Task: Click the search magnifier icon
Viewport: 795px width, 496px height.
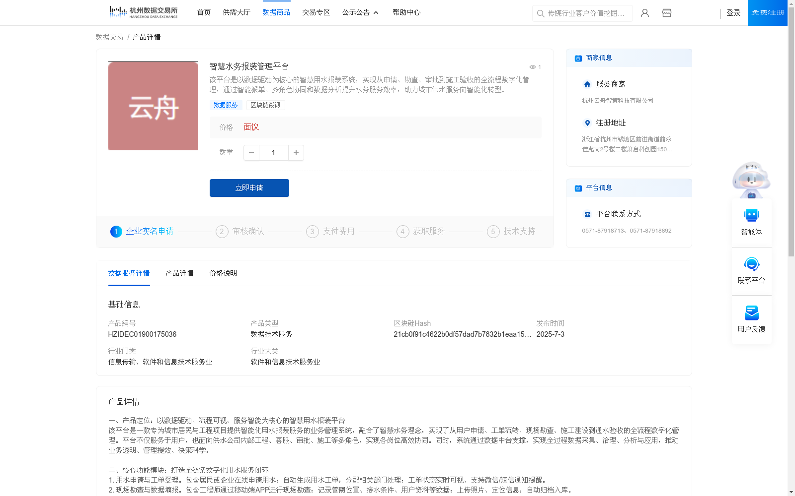Action: [541, 13]
